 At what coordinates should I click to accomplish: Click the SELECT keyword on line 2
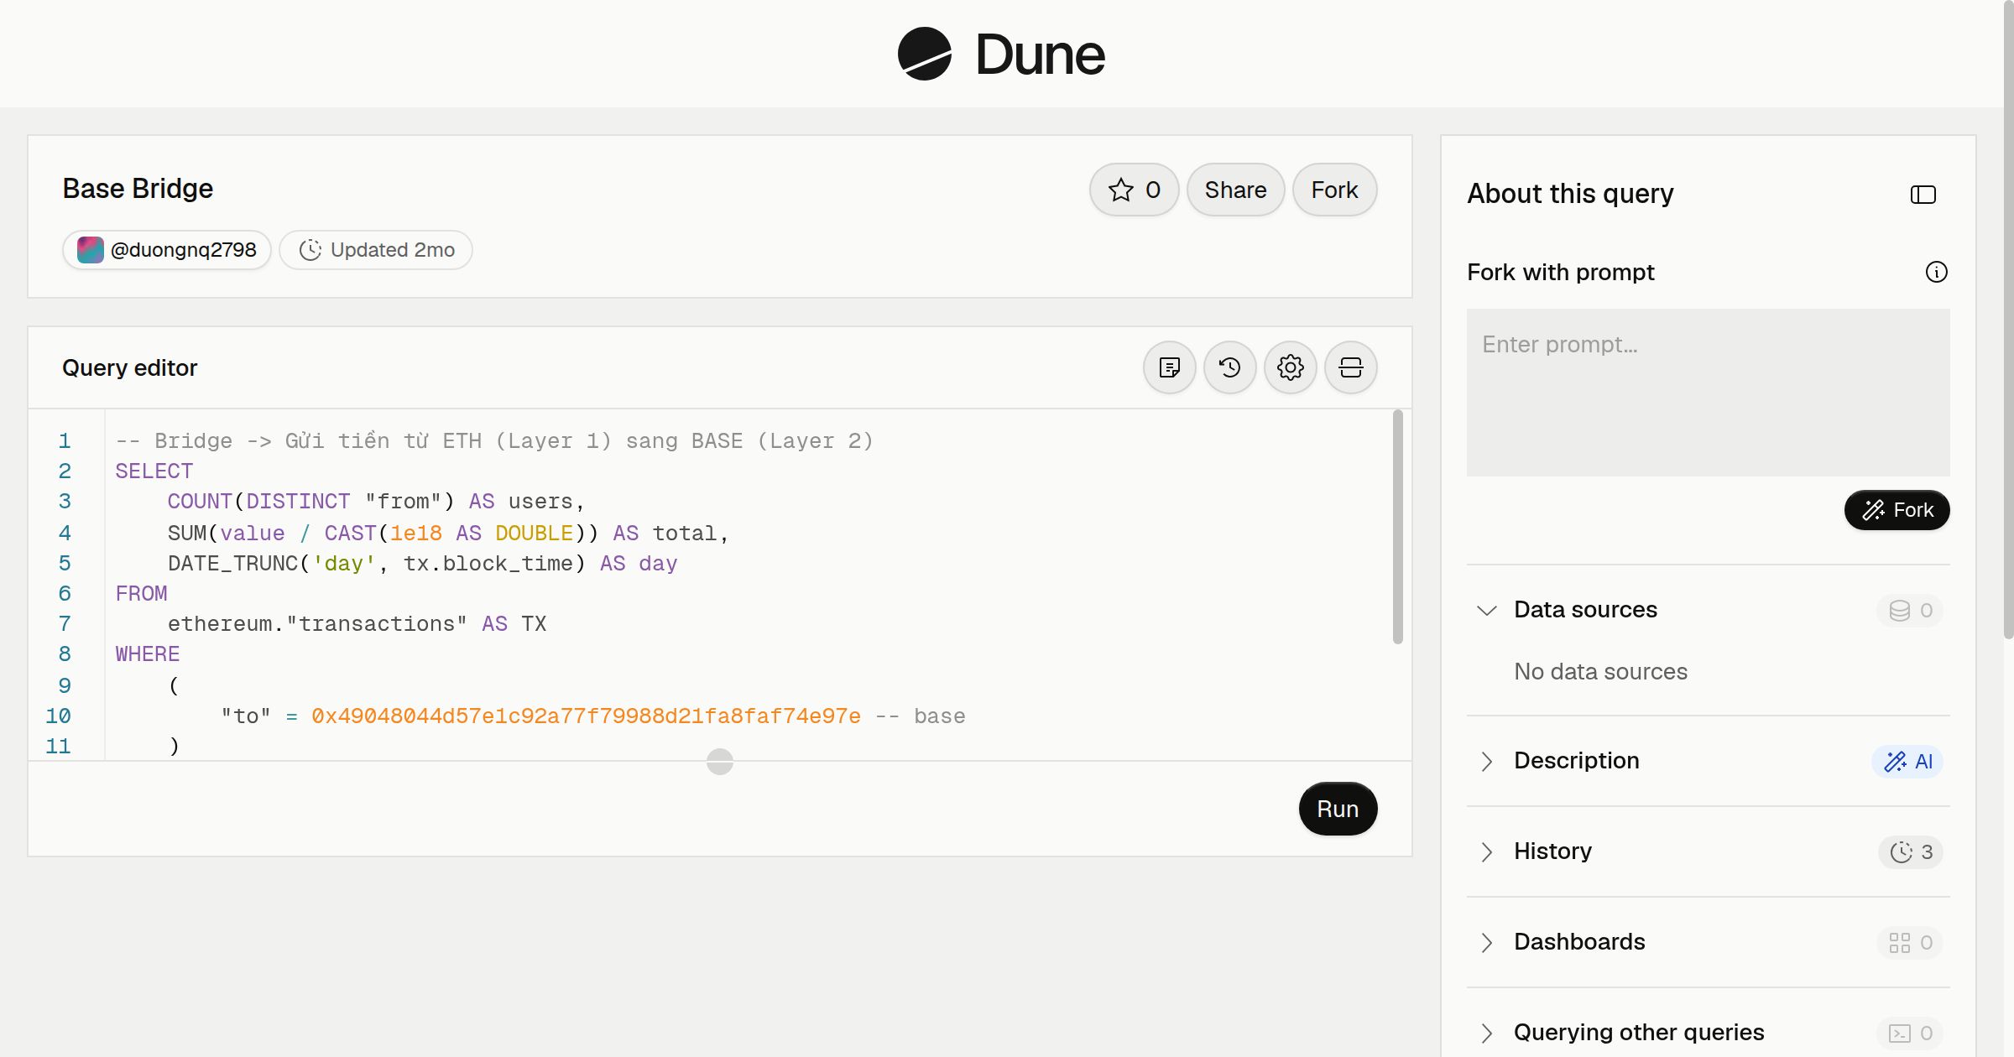tap(154, 471)
